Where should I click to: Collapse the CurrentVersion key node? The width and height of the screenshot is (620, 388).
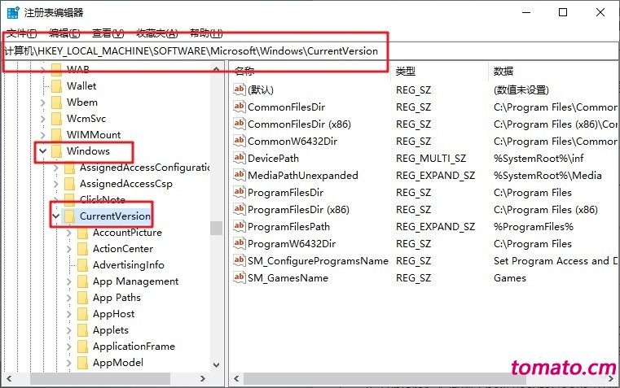point(55,216)
